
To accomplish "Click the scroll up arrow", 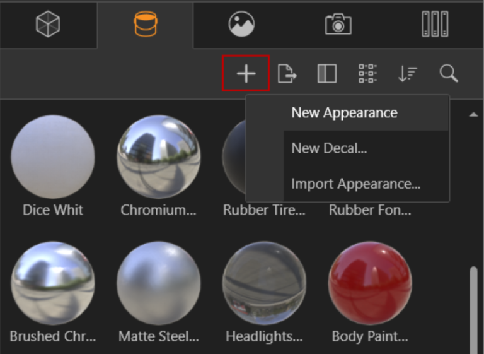I will (x=473, y=115).
